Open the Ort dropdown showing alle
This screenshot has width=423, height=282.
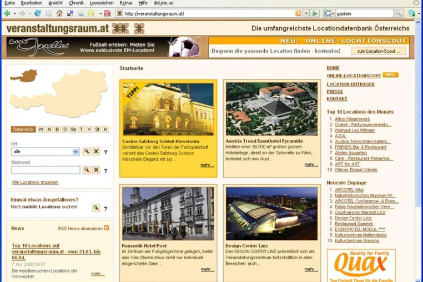point(46,152)
